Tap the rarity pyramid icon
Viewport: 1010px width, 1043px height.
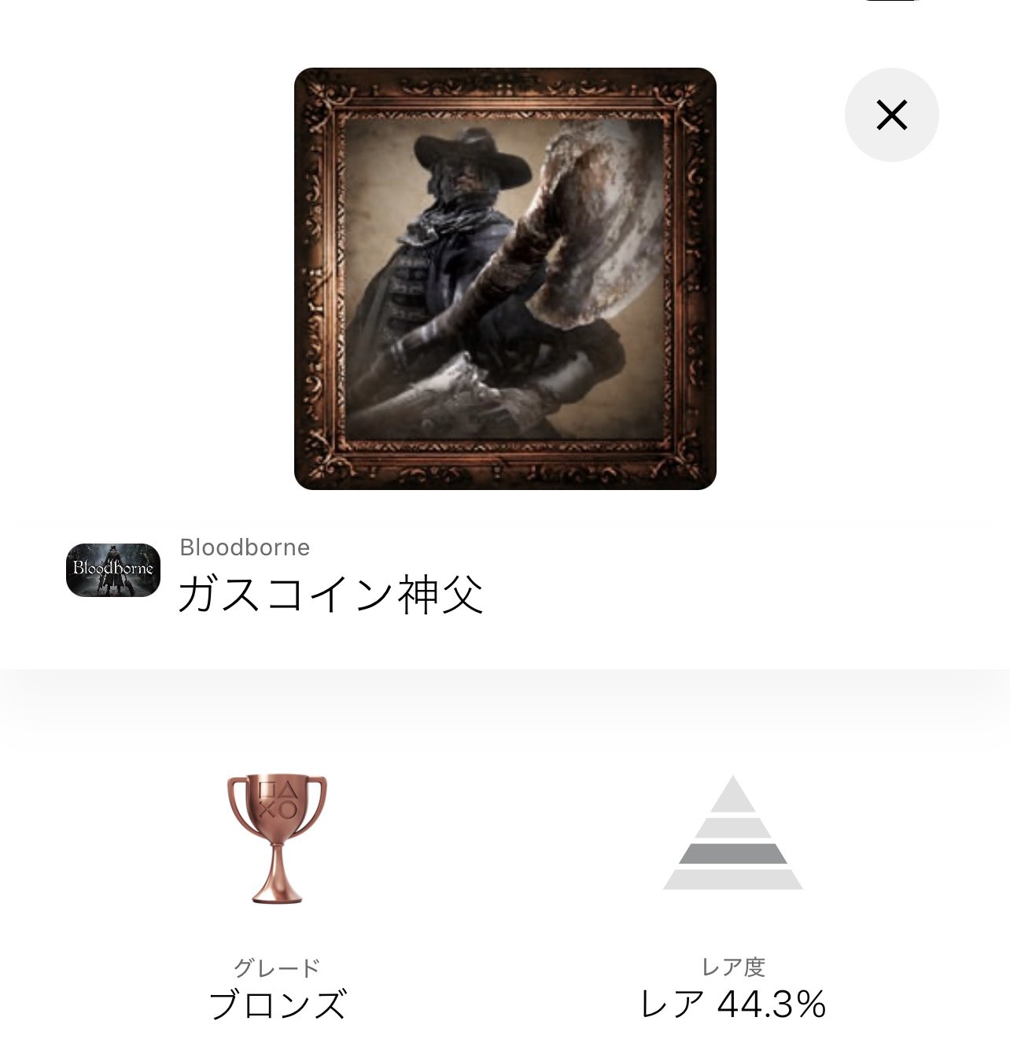click(x=733, y=833)
